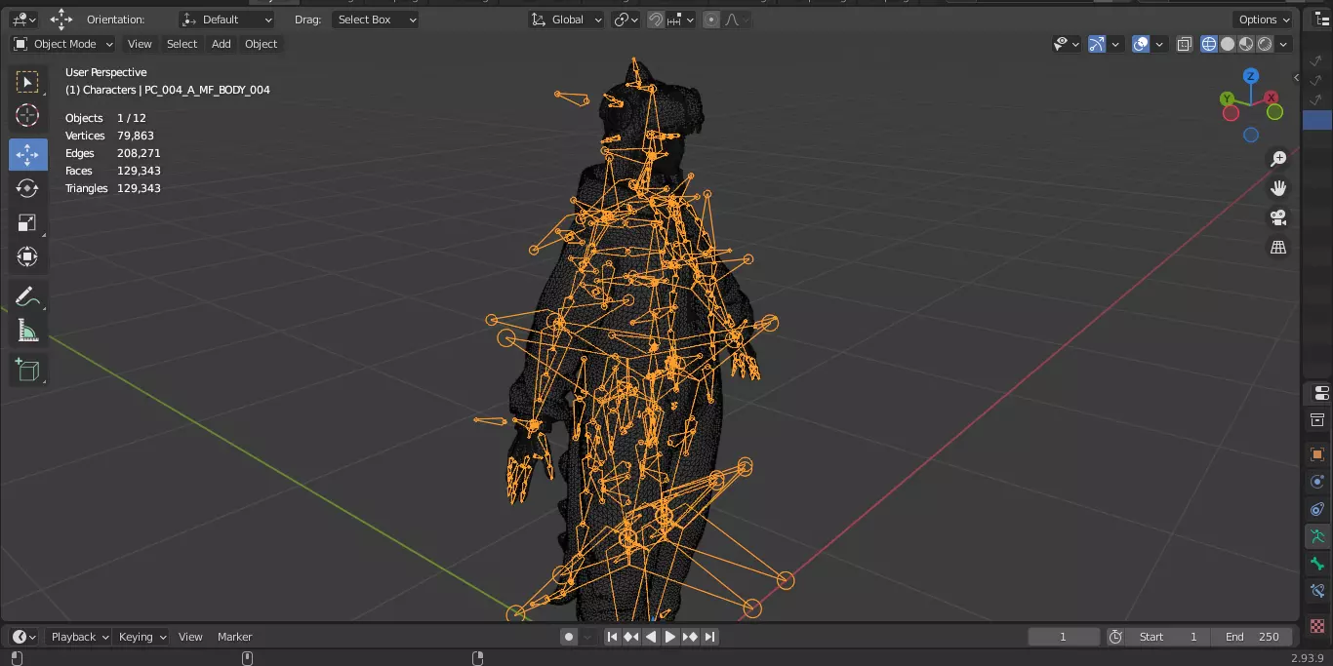Jump to the start frame

[x=612, y=637]
